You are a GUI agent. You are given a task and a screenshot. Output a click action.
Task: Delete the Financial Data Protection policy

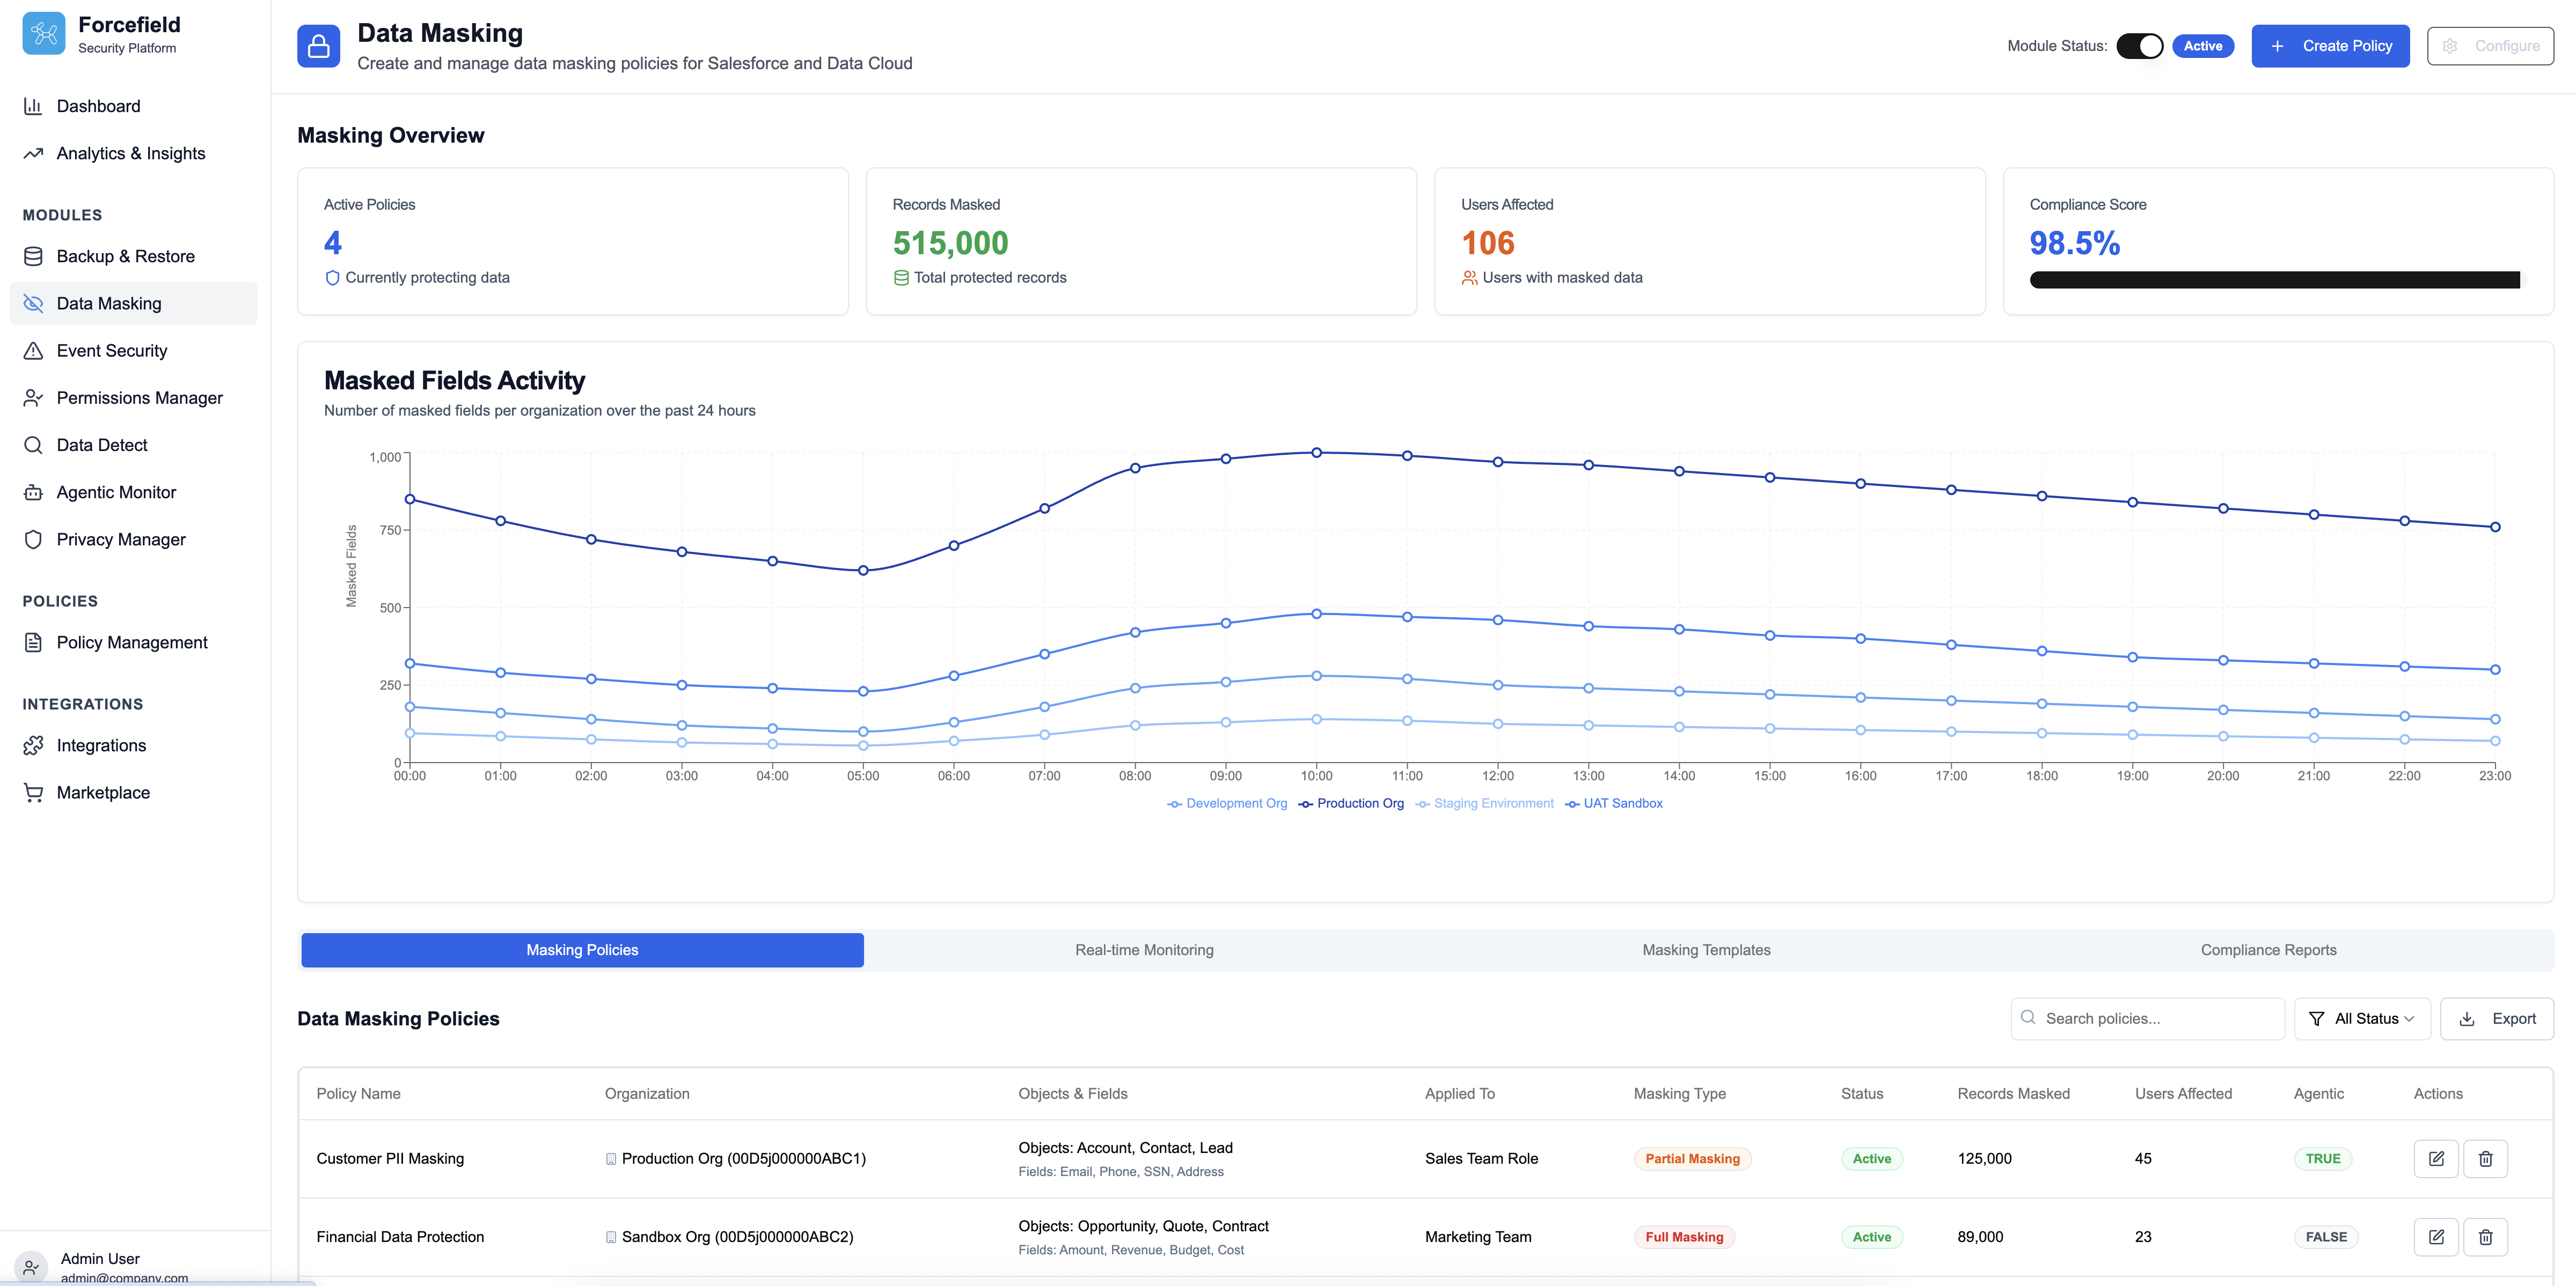tap(2485, 1237)
